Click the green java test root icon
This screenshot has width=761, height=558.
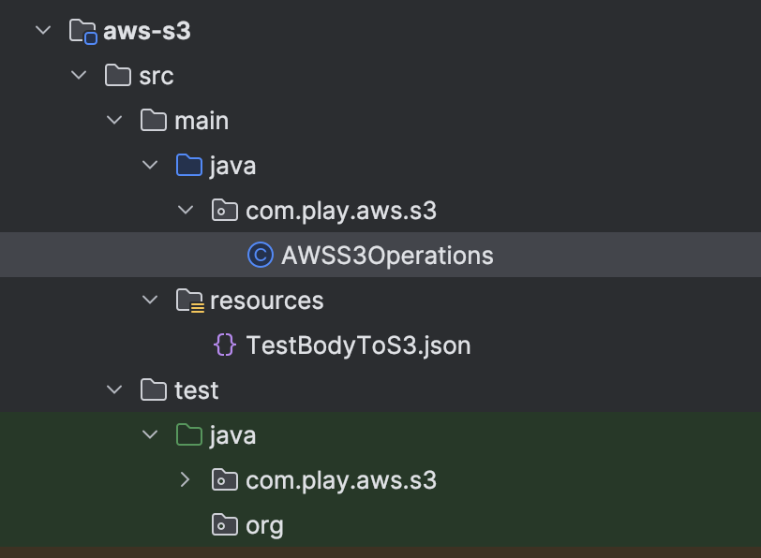coord(189,434)
